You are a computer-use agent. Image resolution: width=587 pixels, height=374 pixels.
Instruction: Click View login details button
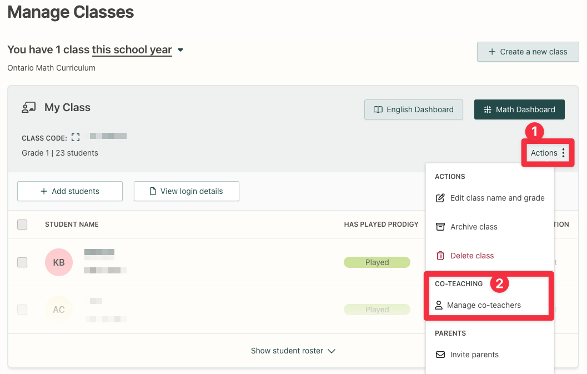point(187,191)
